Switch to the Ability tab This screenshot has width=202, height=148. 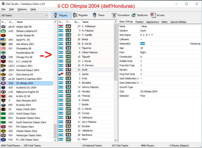coord(164,22)
